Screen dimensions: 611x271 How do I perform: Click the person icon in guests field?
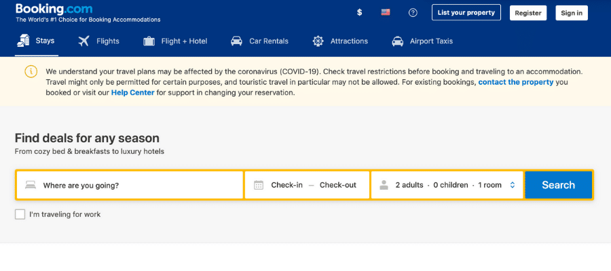[x=384, y=185]
